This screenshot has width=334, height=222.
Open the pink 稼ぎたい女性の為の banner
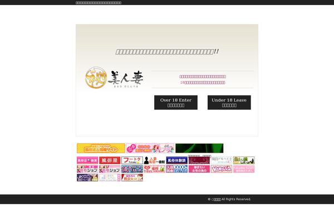pyautogui.click(x=199, y=169)
